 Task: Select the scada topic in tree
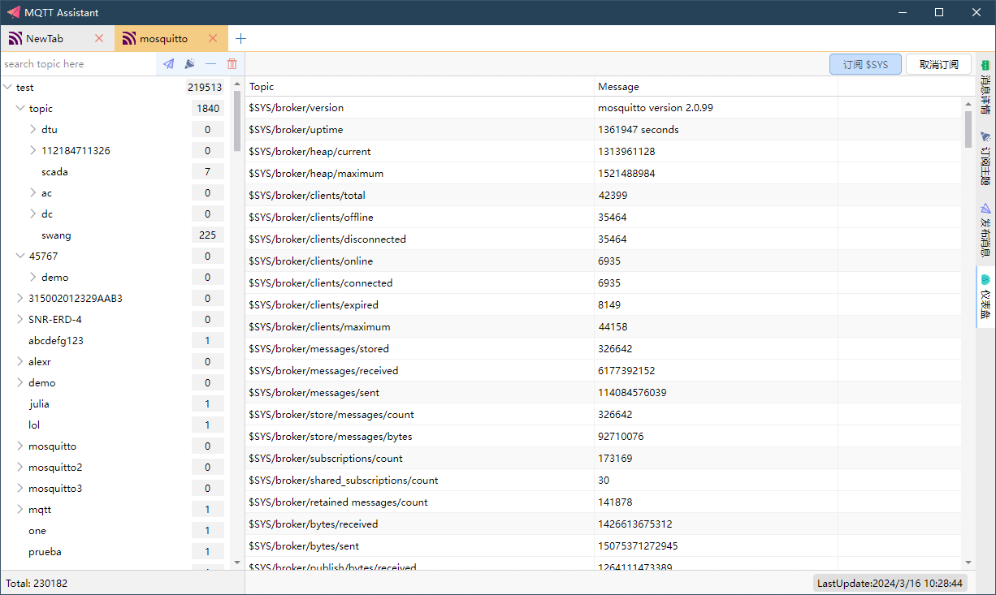(x=54, y=172)
